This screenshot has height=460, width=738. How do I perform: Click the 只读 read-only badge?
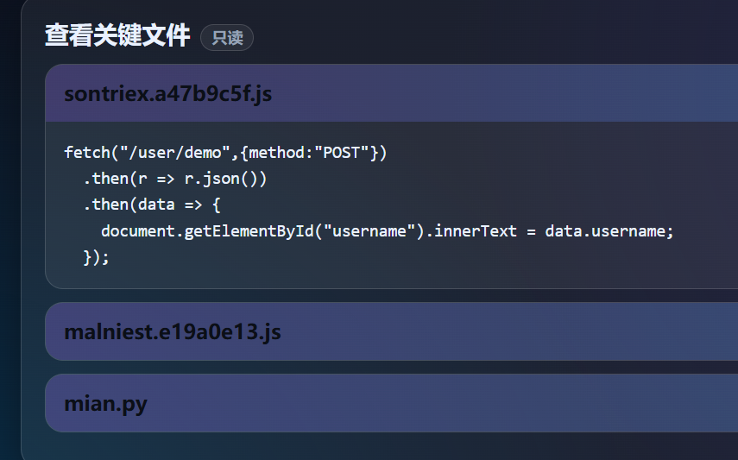click(227, 38)
